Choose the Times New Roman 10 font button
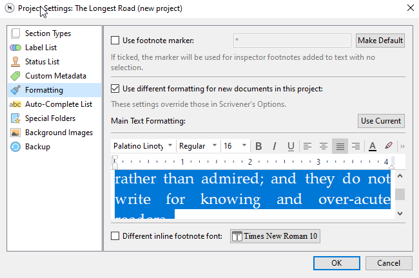The height and width of the screenshot is (278, 419). (x=275, y=236)
